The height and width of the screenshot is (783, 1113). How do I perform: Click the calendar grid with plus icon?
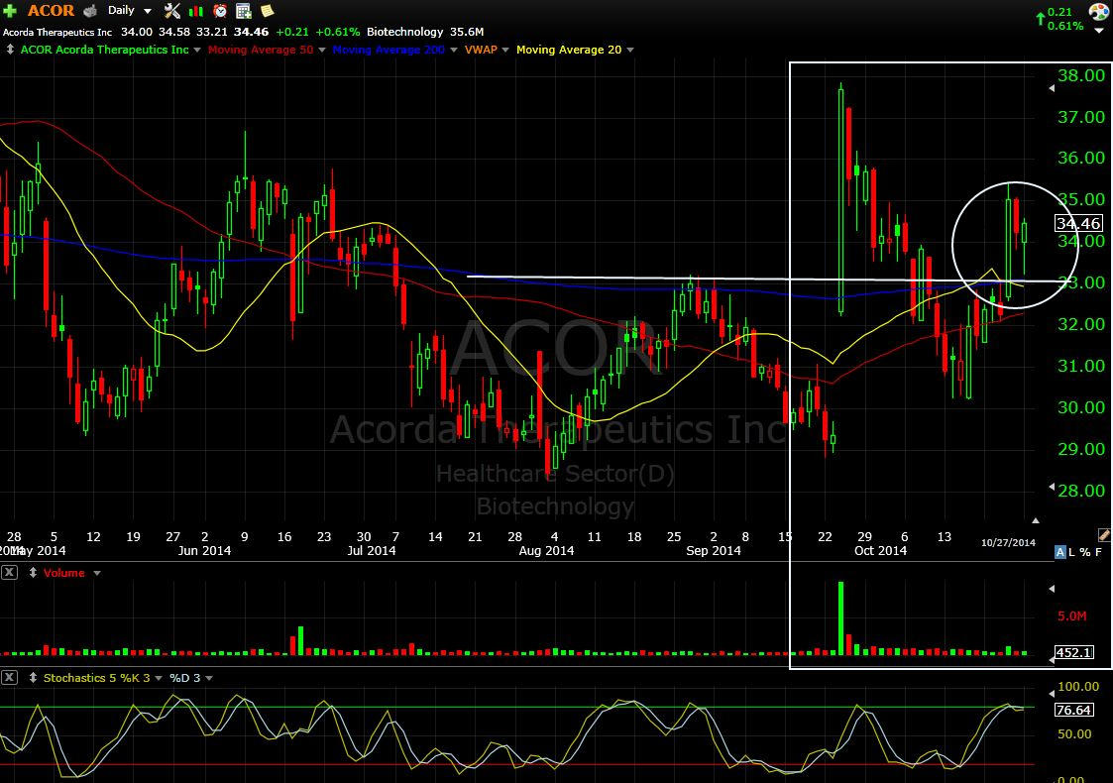point(244,11)
